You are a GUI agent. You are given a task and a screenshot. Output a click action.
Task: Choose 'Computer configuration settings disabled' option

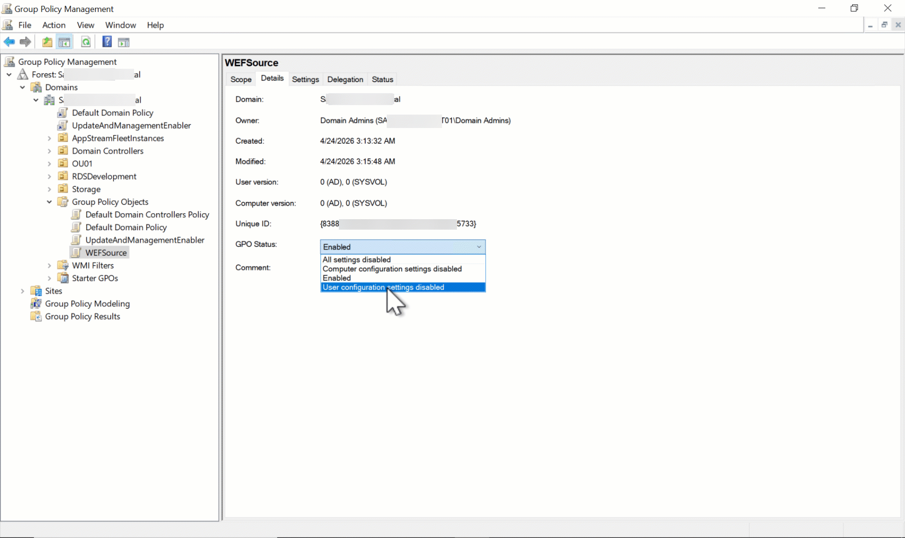pyautogui.click(x=403, y=269)
